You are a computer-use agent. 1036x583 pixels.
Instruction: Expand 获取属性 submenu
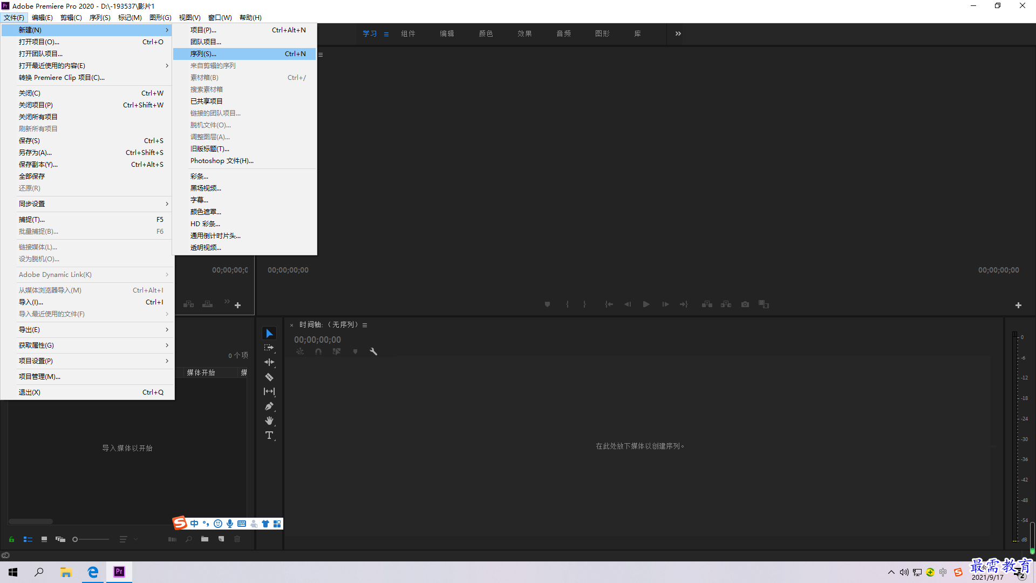[x=87, y=345]
